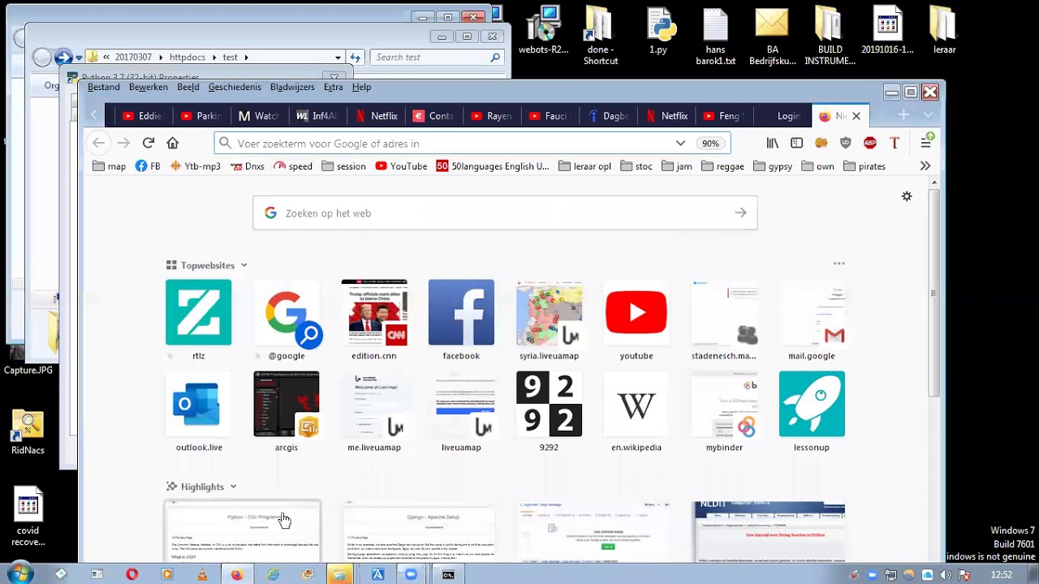Open the address bar history dropdown
This screenshot has width=1039, height=584.
coord(680,143)
